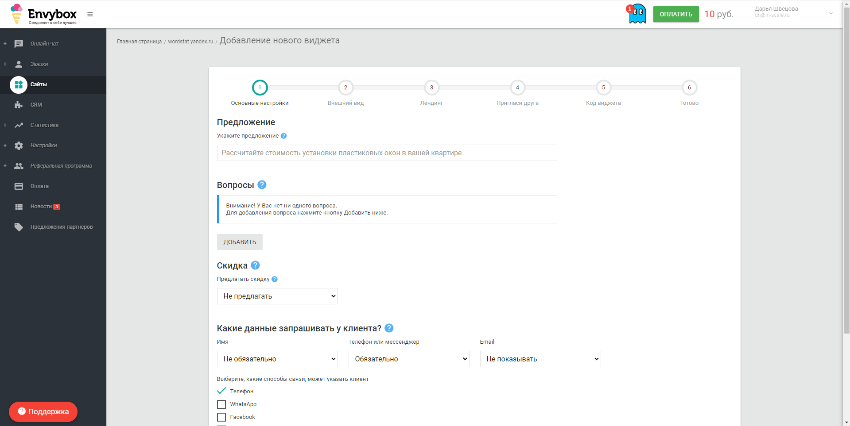Enable the WhatsApp checkbox
The image size is (850, 426).
(221, 404)
